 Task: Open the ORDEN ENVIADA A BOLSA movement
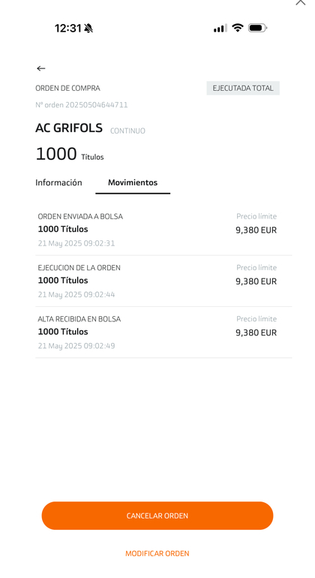pos(163,230)
